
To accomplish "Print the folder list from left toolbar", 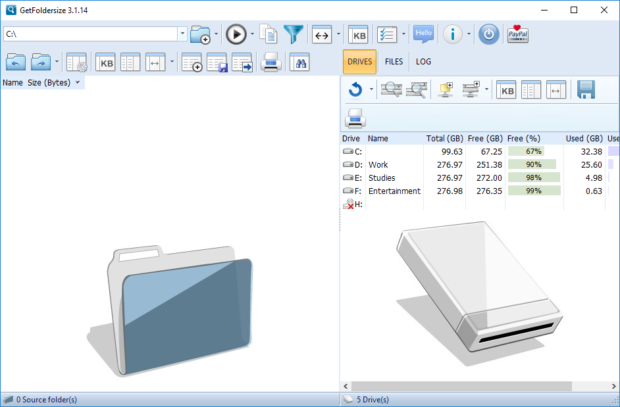I will pos(271,62).
